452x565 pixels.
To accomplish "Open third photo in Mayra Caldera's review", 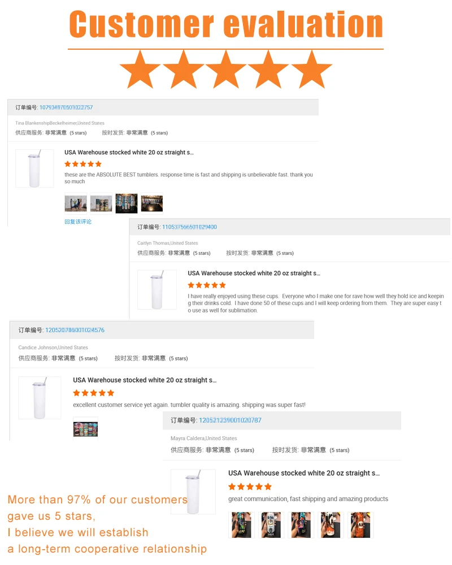I will 301,525.
